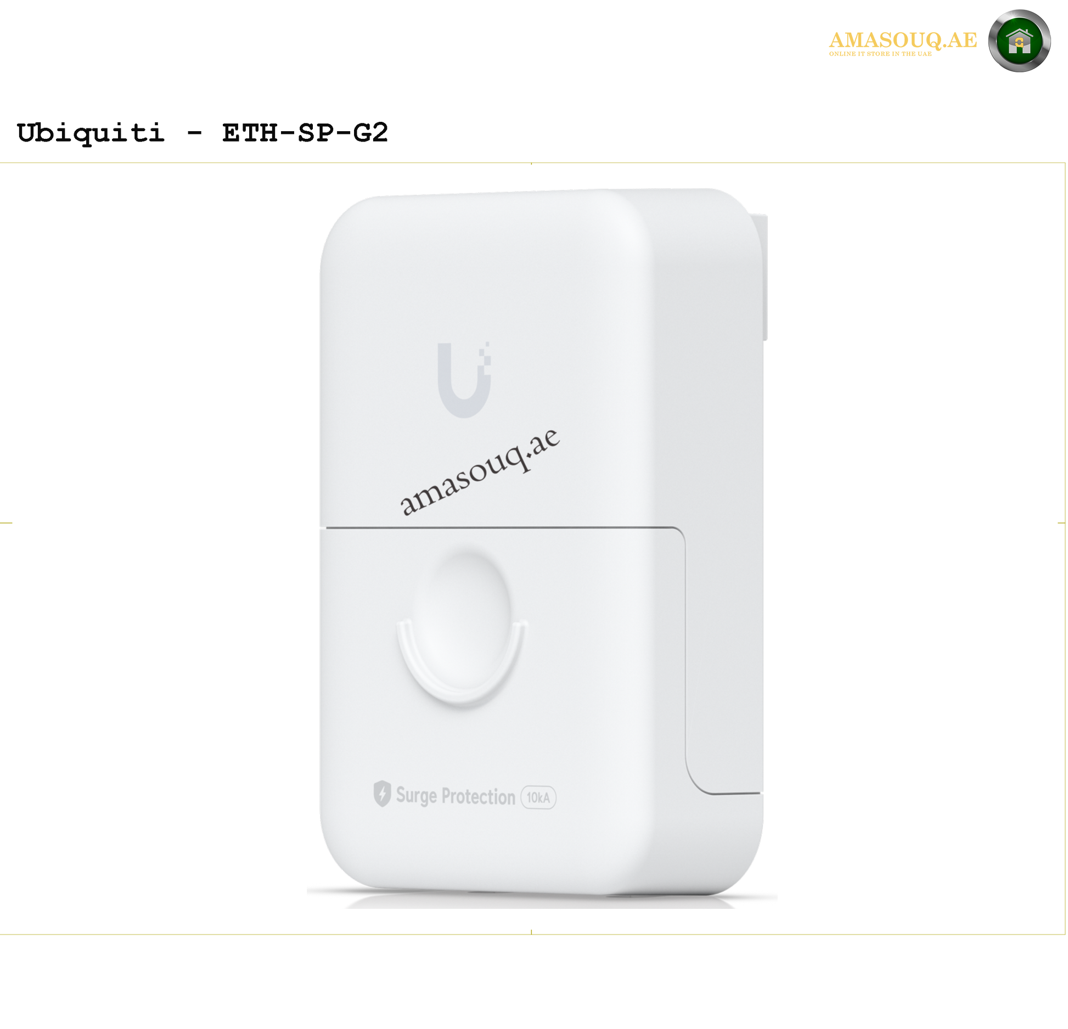
Task: Click the left edge crop mark of the frame
Action: [x=6, y=523]
